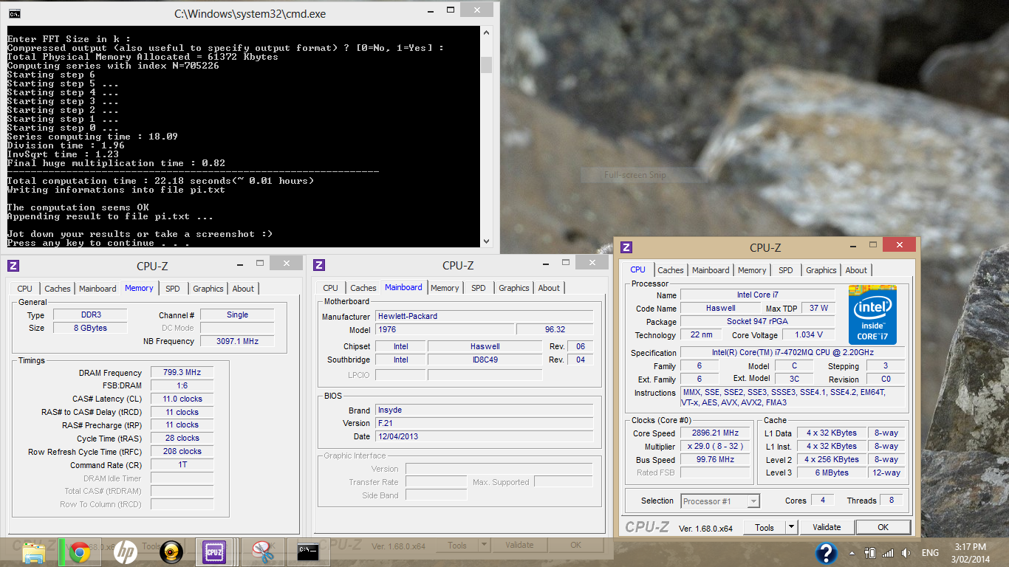Click the blue Help question mark icon
This screenshot has width=1009, height=567.
click(826, 553)
